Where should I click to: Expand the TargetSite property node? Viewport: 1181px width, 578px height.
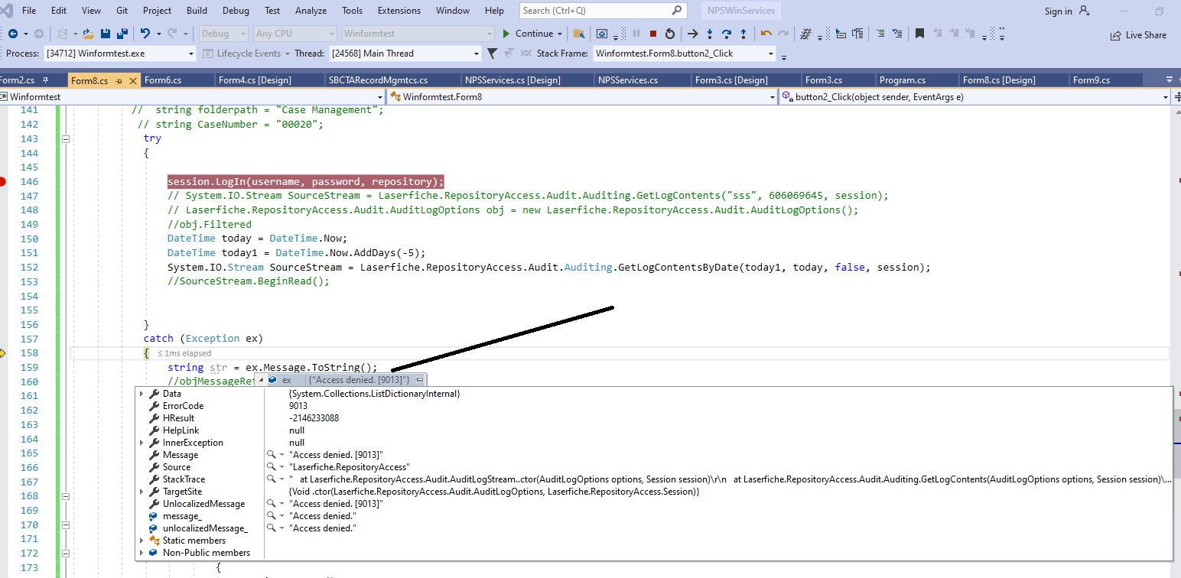[142, 492]
